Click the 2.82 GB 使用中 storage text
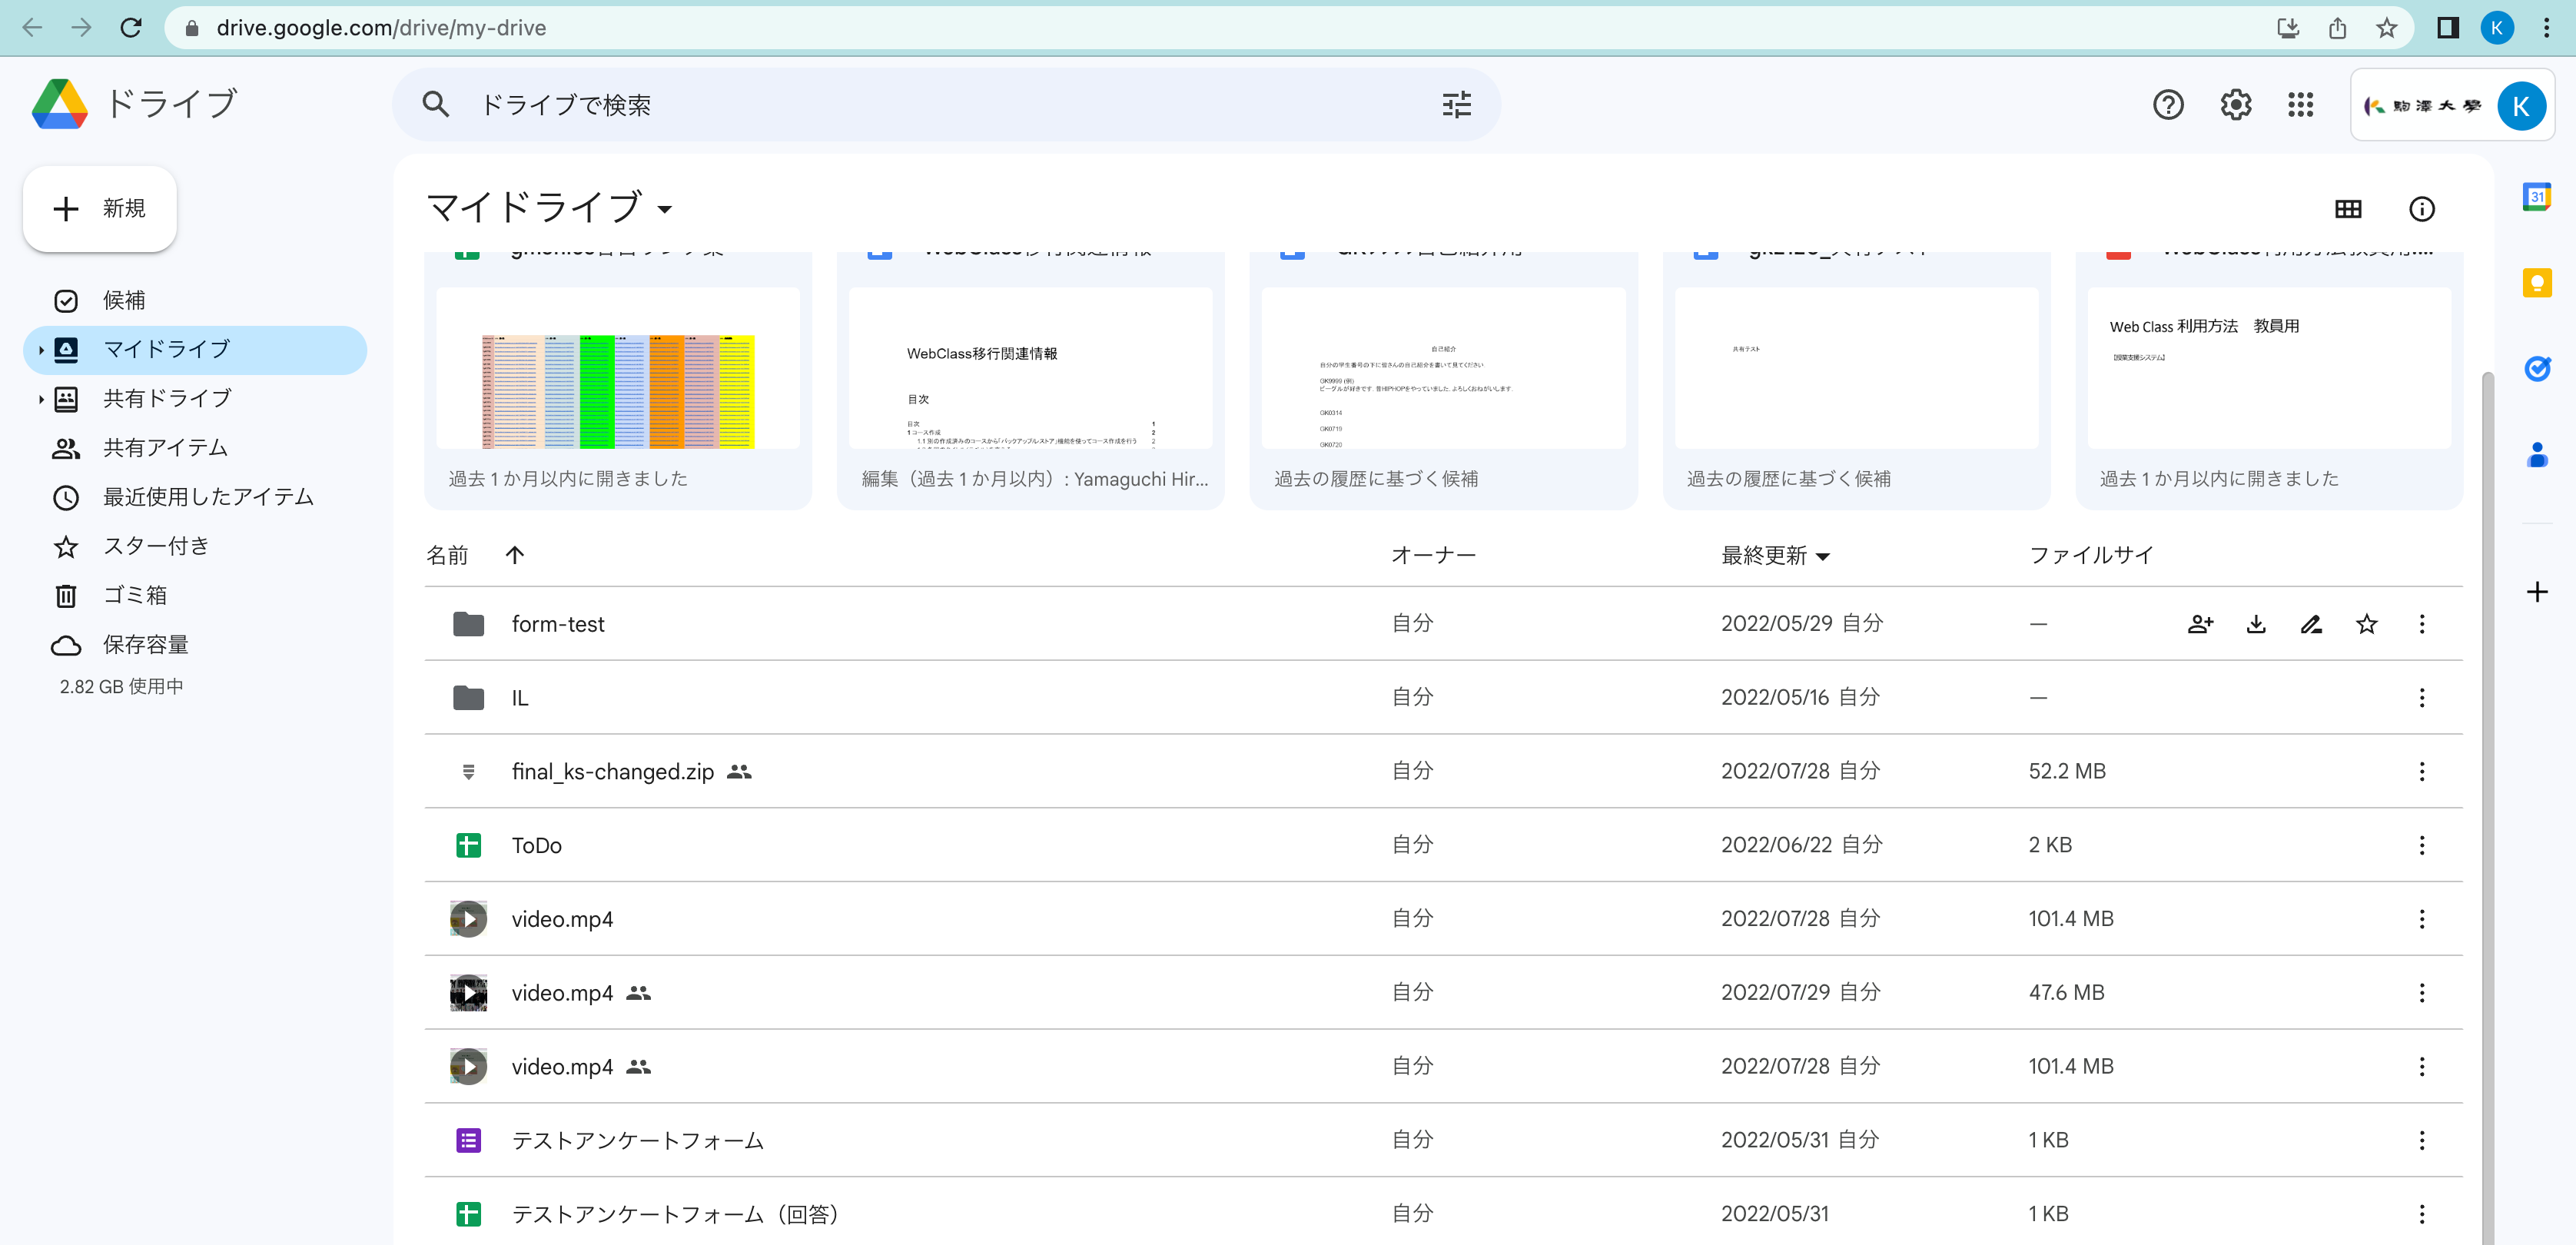 click(121, 686)
